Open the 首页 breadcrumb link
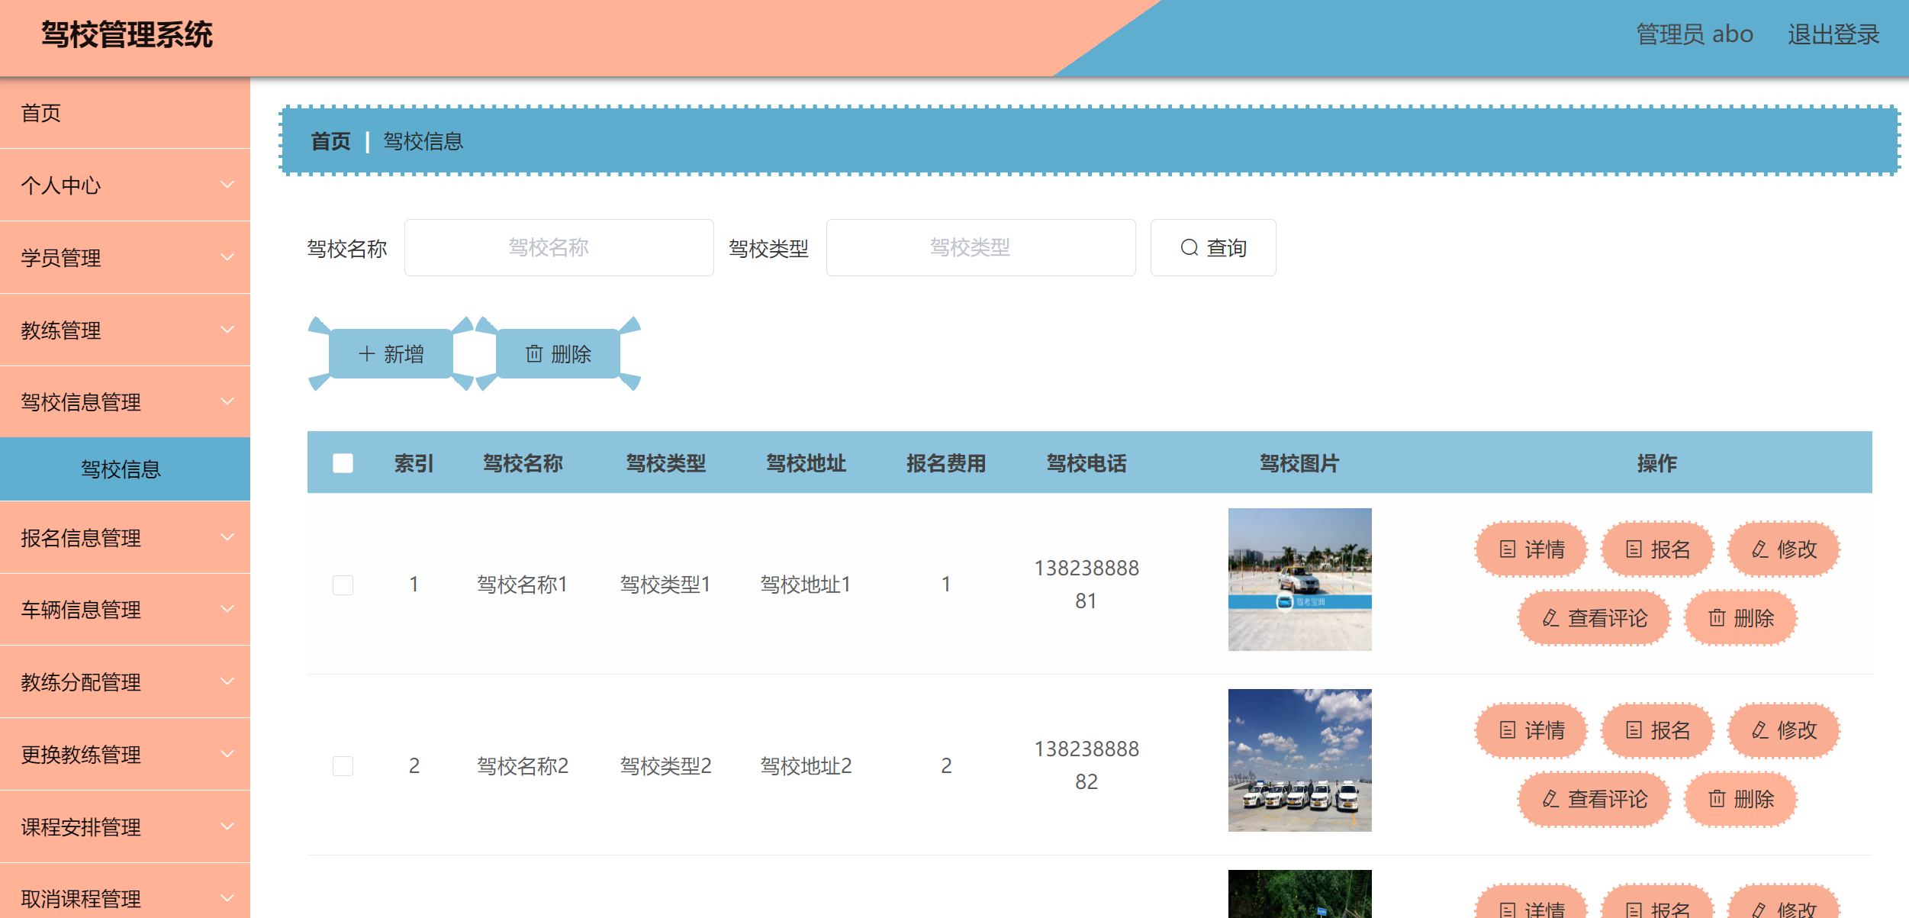 330,141
